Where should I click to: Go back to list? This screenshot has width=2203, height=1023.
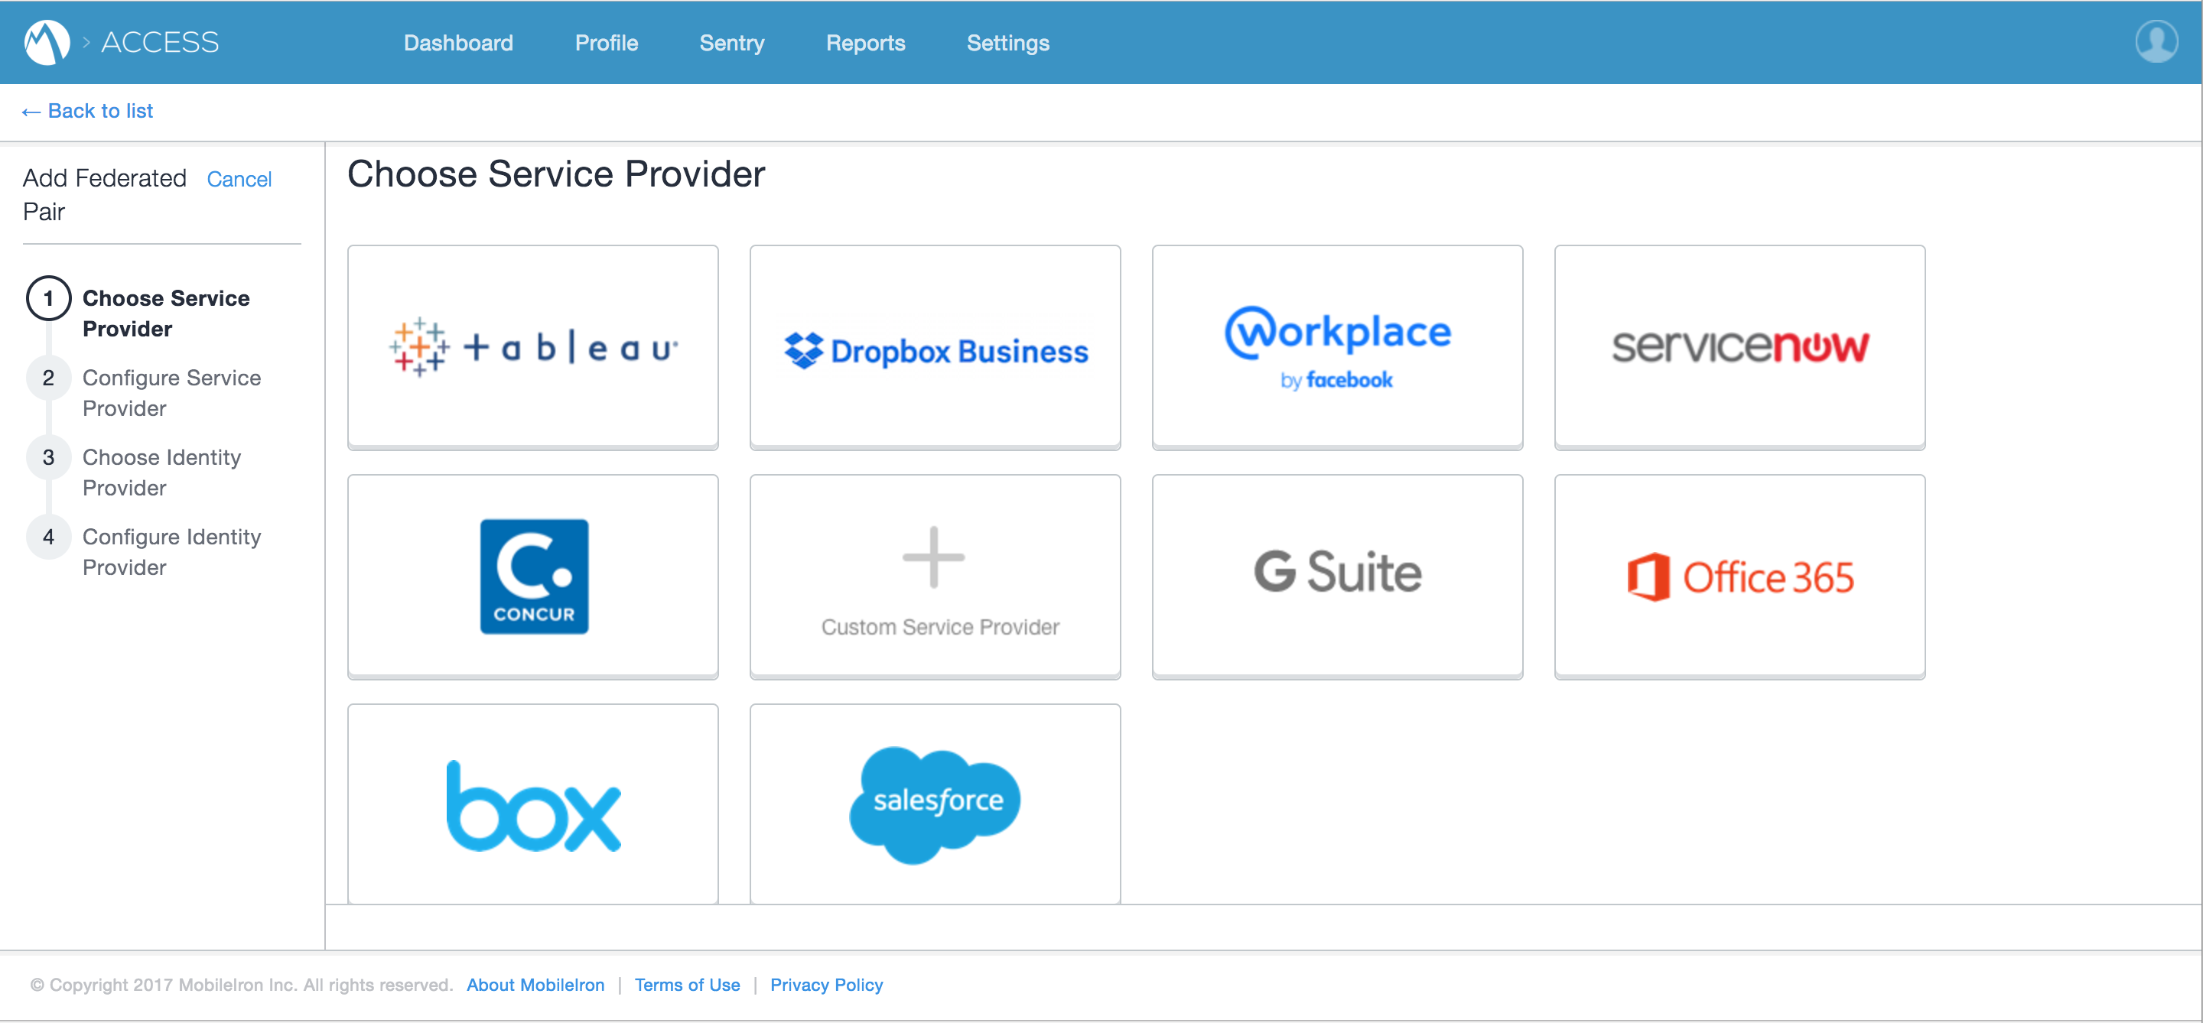click(x=86, y=110)
